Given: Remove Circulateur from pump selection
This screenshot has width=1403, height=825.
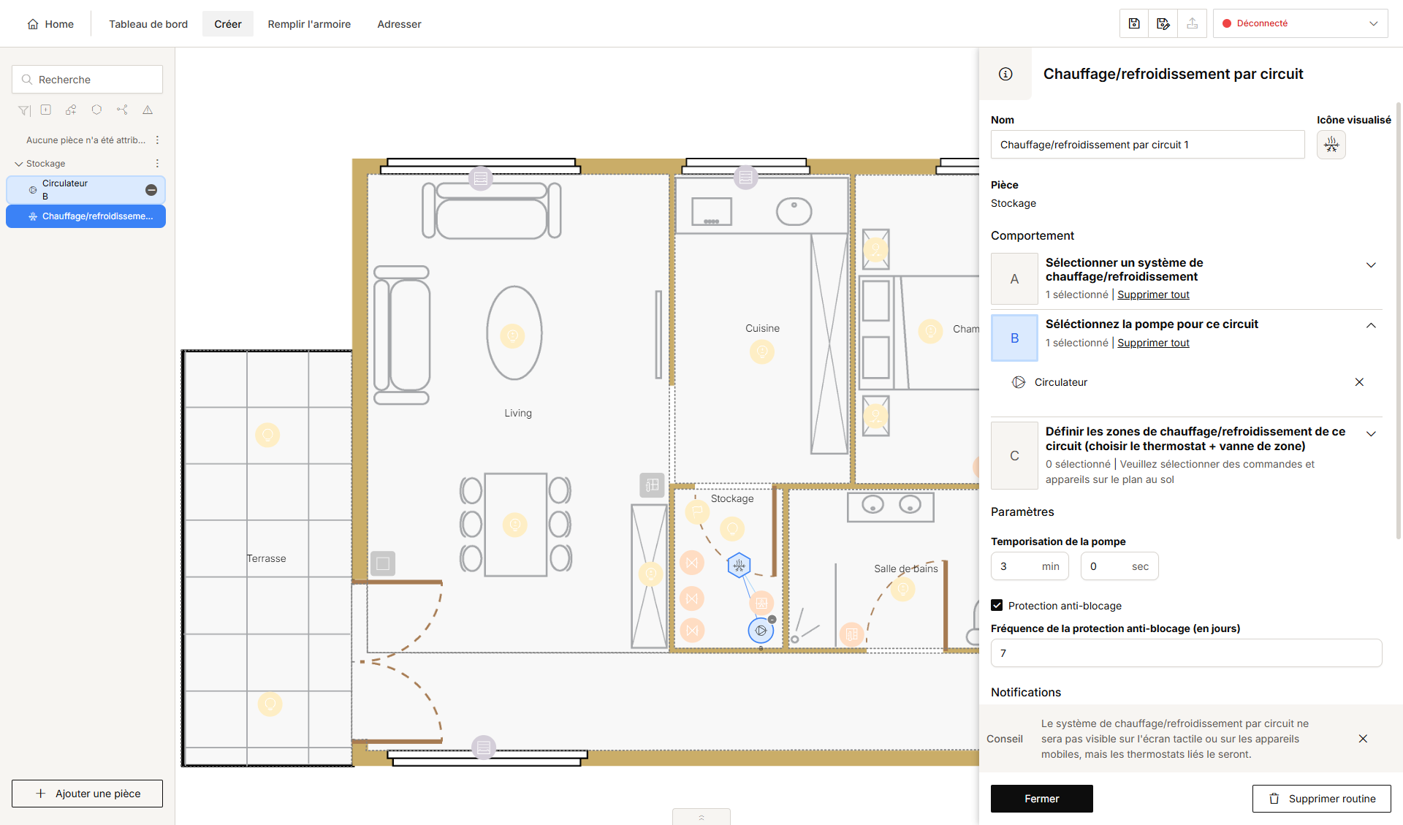Looking at the screenshot, I should point(1359,382).
